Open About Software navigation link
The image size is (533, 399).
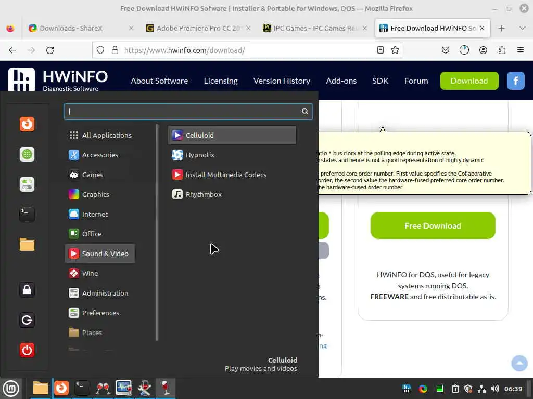[159, 81]
